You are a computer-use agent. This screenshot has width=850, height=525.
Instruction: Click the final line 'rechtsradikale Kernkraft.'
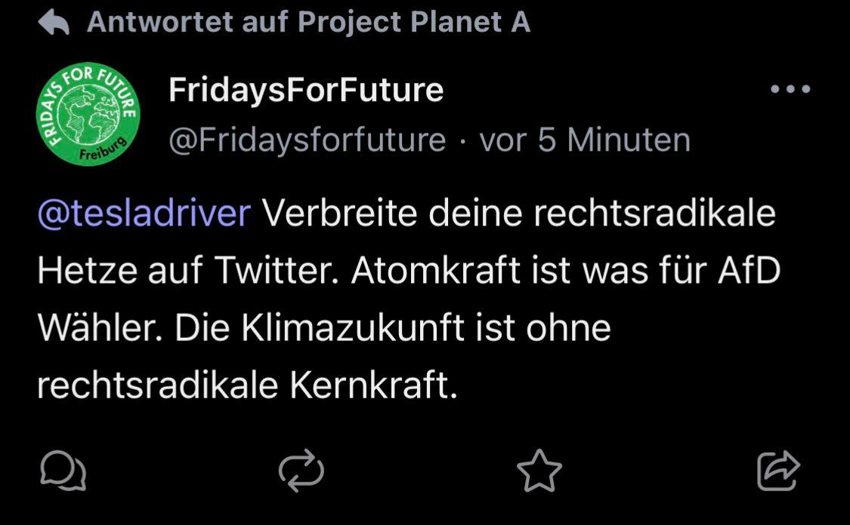coord(247,386)
